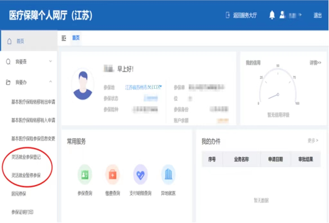The height and width of the screenshot is (223, 329).
Task: Open 参保证明打印 from the sidebar
Action: tap(22, 212)
